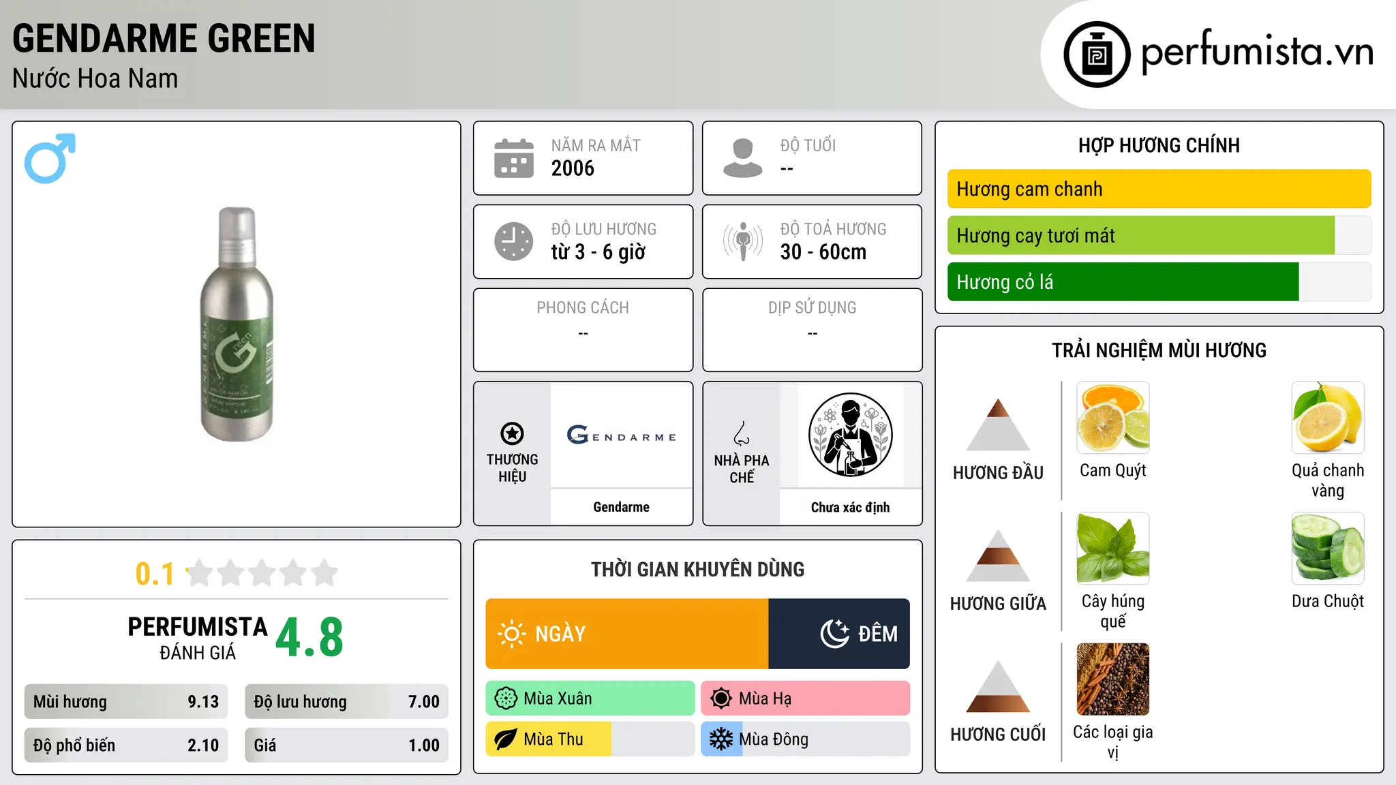The width and height of the screenshot is (1396, 785).
Task: Click the Cam Quýt citrus image
Action: tap(1113, 418)
